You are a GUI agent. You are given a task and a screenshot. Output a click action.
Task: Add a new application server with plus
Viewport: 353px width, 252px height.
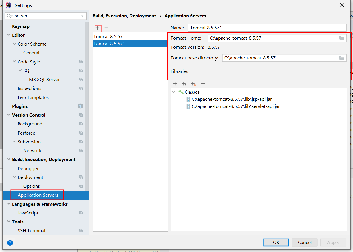click(97, 28)
